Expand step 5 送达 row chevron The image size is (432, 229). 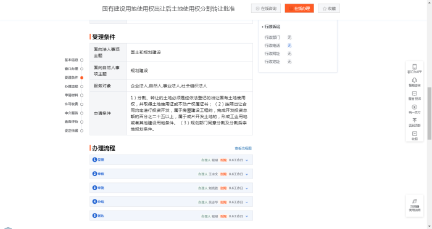[247, 216]
